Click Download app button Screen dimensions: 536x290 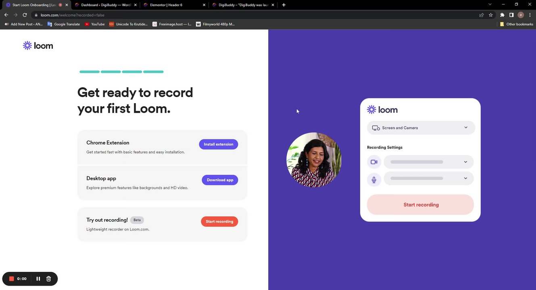[x=220, y=180]
